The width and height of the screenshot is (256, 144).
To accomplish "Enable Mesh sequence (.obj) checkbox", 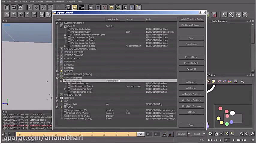I will click(x=69, y=92).
